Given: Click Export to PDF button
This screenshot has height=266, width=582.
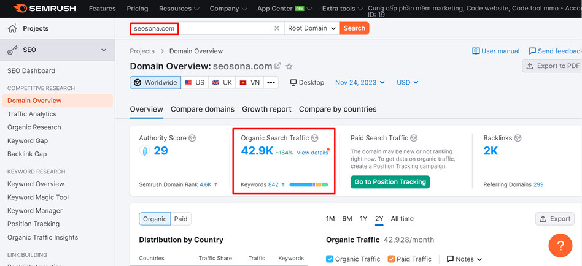Looking at the screenshot, I should 552,66.
